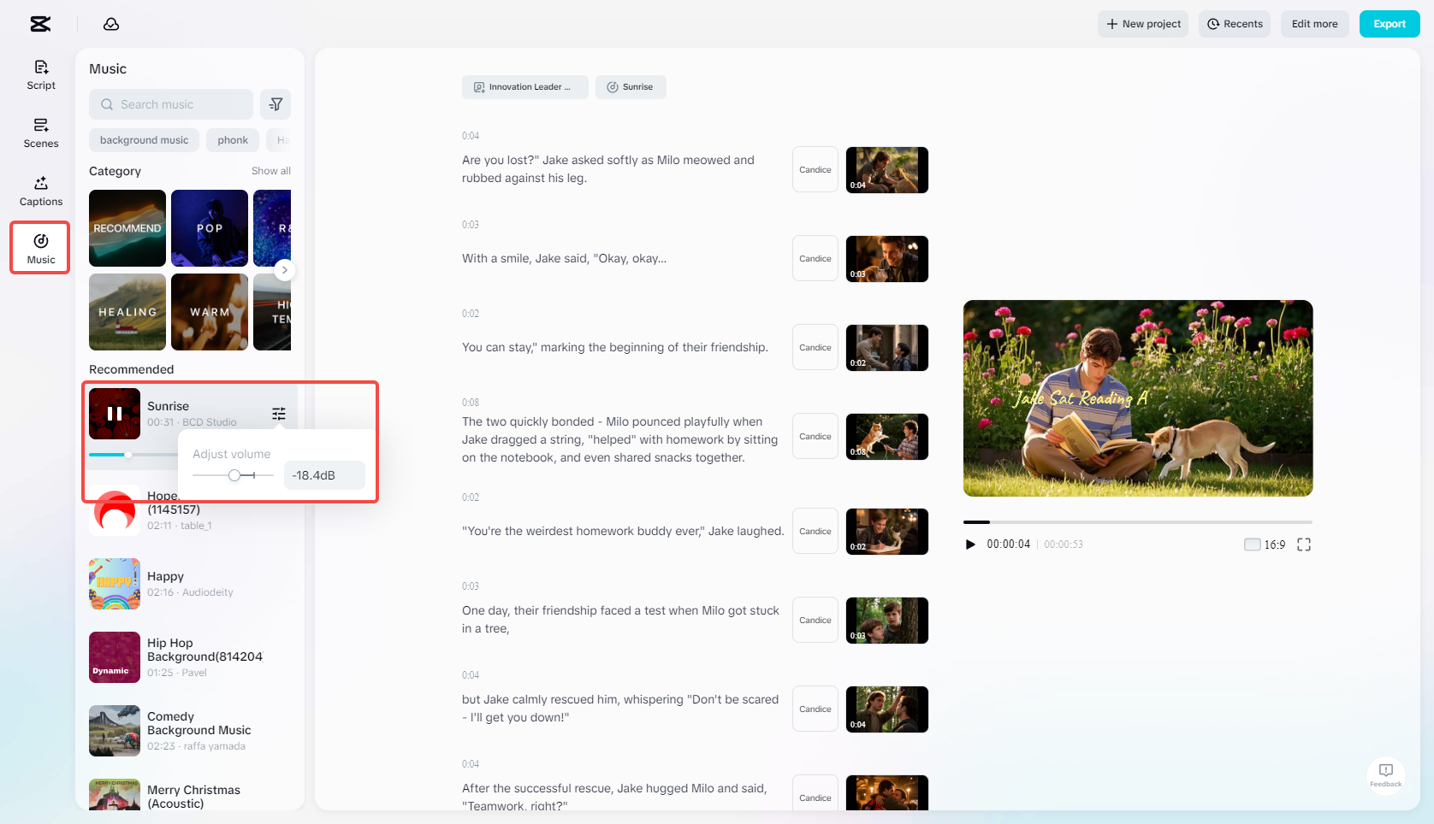Select the 'background music' tag filter
Viewport: 1434px width, 824px height.
coord(144,139)
